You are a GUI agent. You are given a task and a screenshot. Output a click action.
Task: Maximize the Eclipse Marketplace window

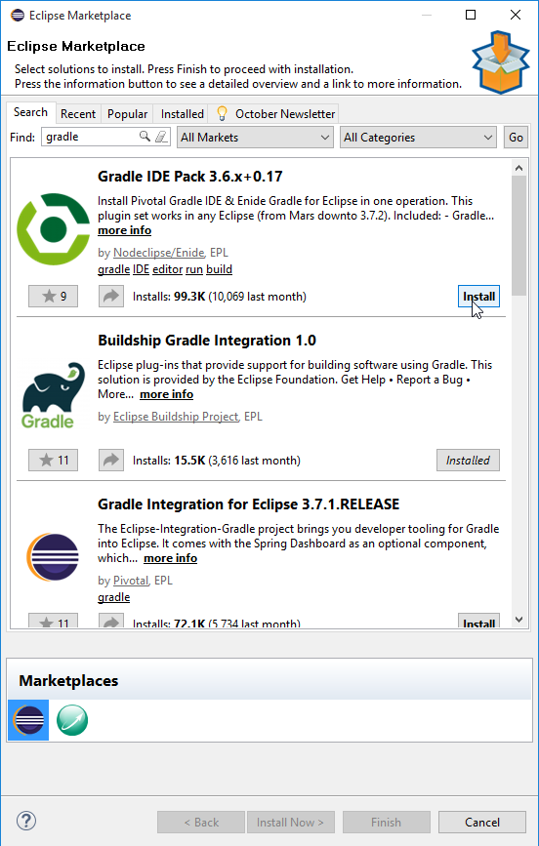coord(471,15)
